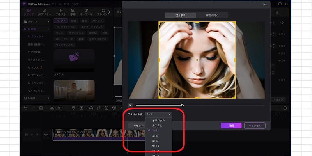
Task: Switch to 切り取り tab in crop dialog
Action: pyautogui.click(x=180, y=15)
